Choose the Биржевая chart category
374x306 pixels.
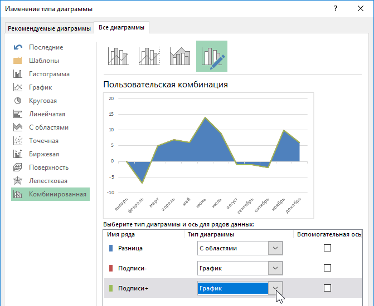coord(43,154)
